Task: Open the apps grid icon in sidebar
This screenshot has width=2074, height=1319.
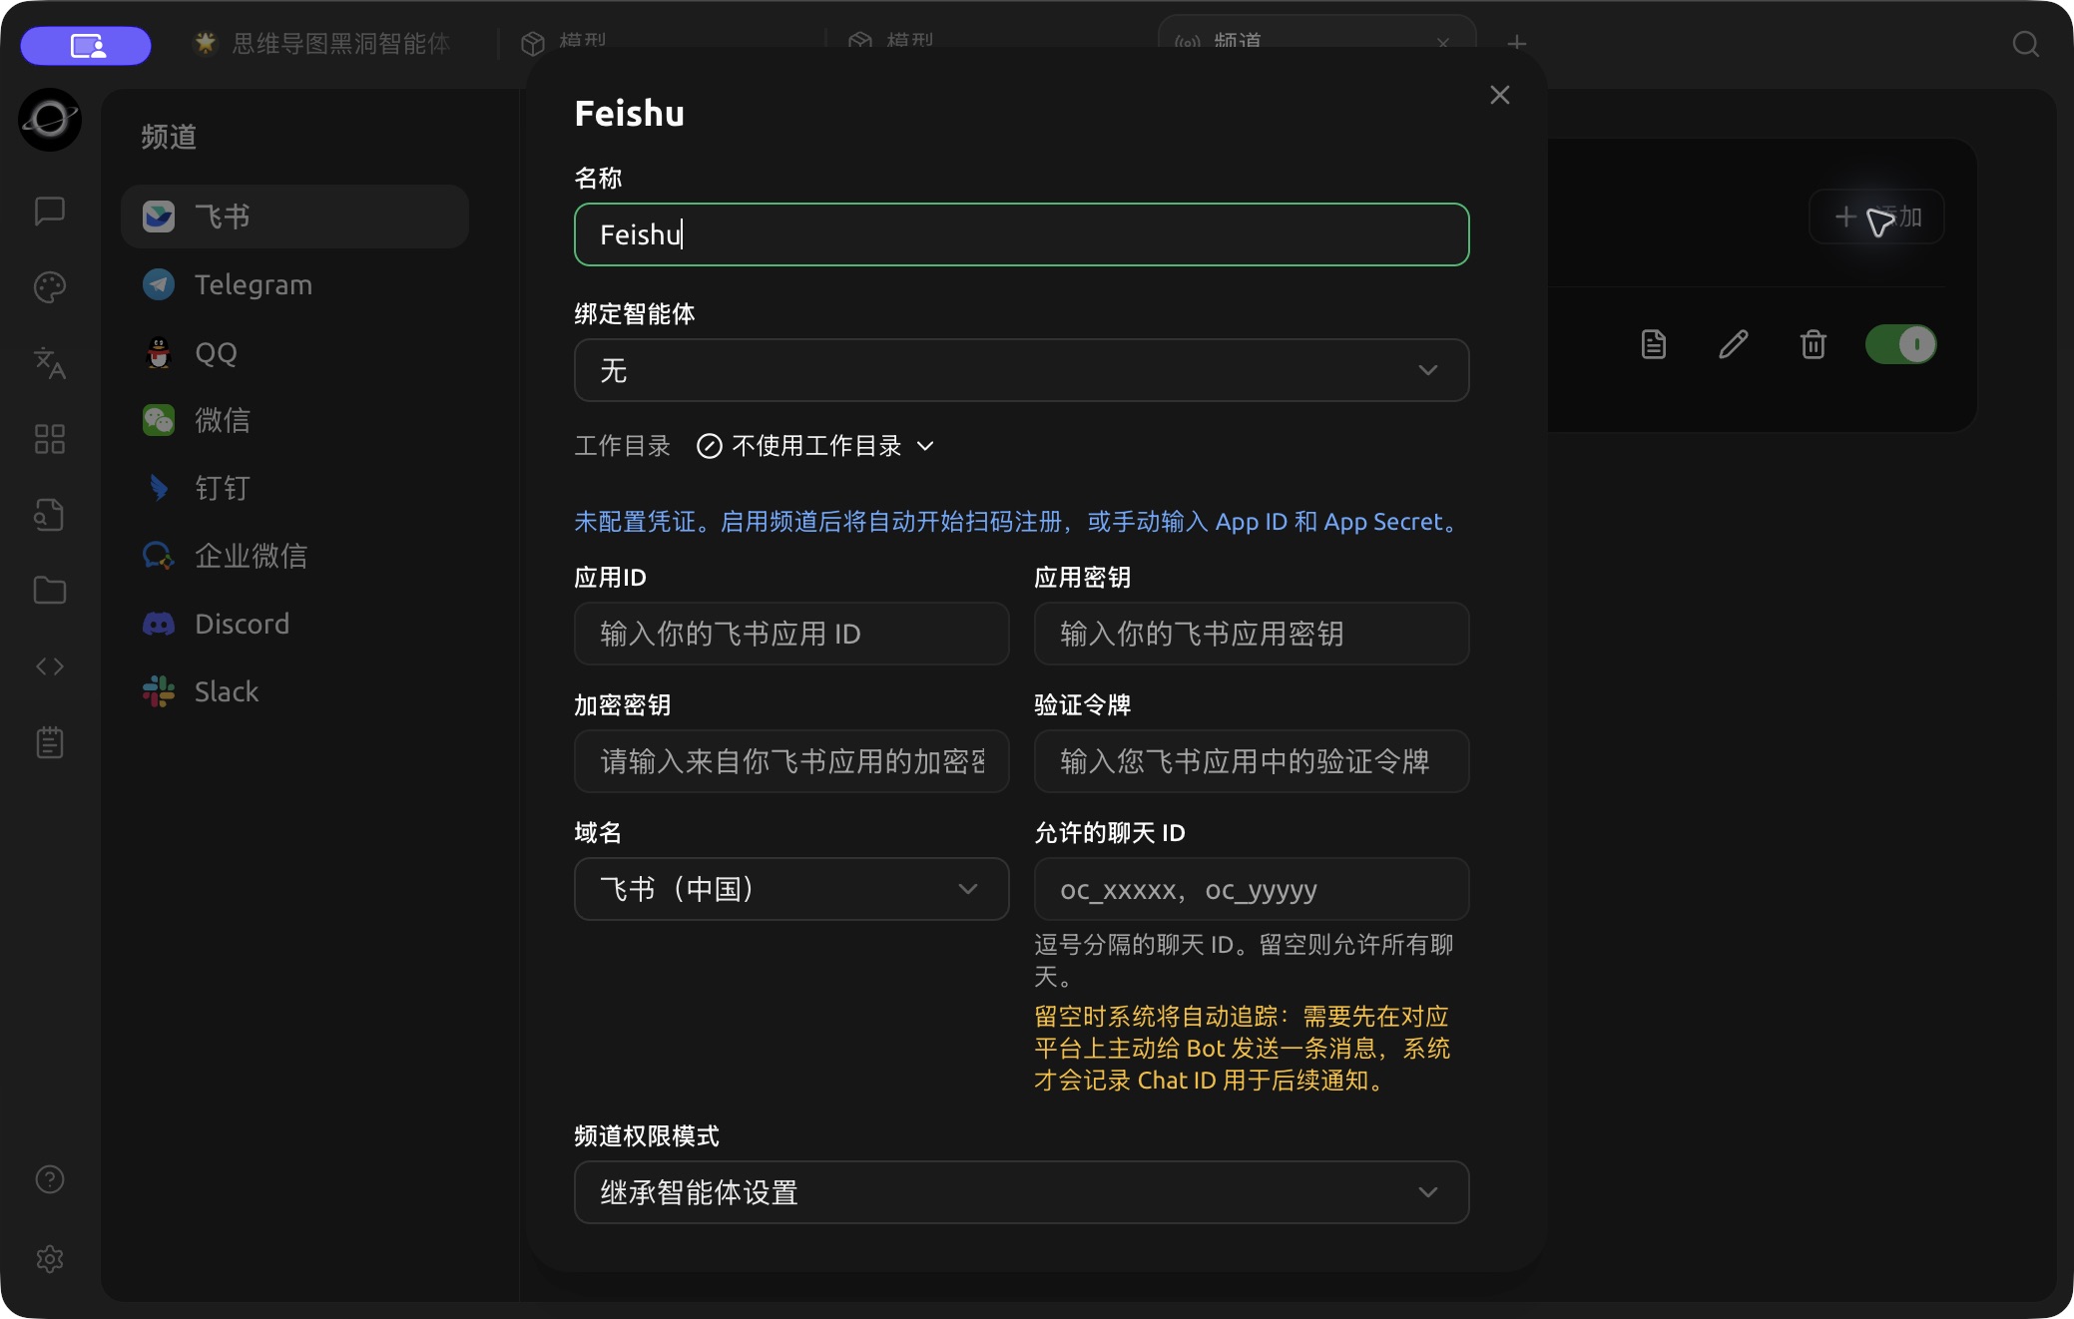Action: [x=50, y=439]
